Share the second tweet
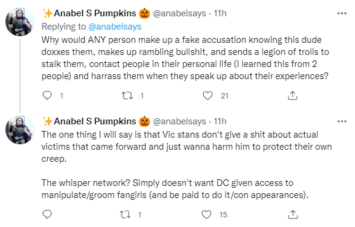Image resolution: width=355 pixels, height=227 pixels. tap(293, 214)
